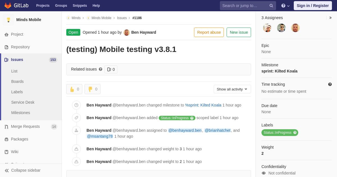
Task: Open the Boards sub-item
Action: (17, 81)
